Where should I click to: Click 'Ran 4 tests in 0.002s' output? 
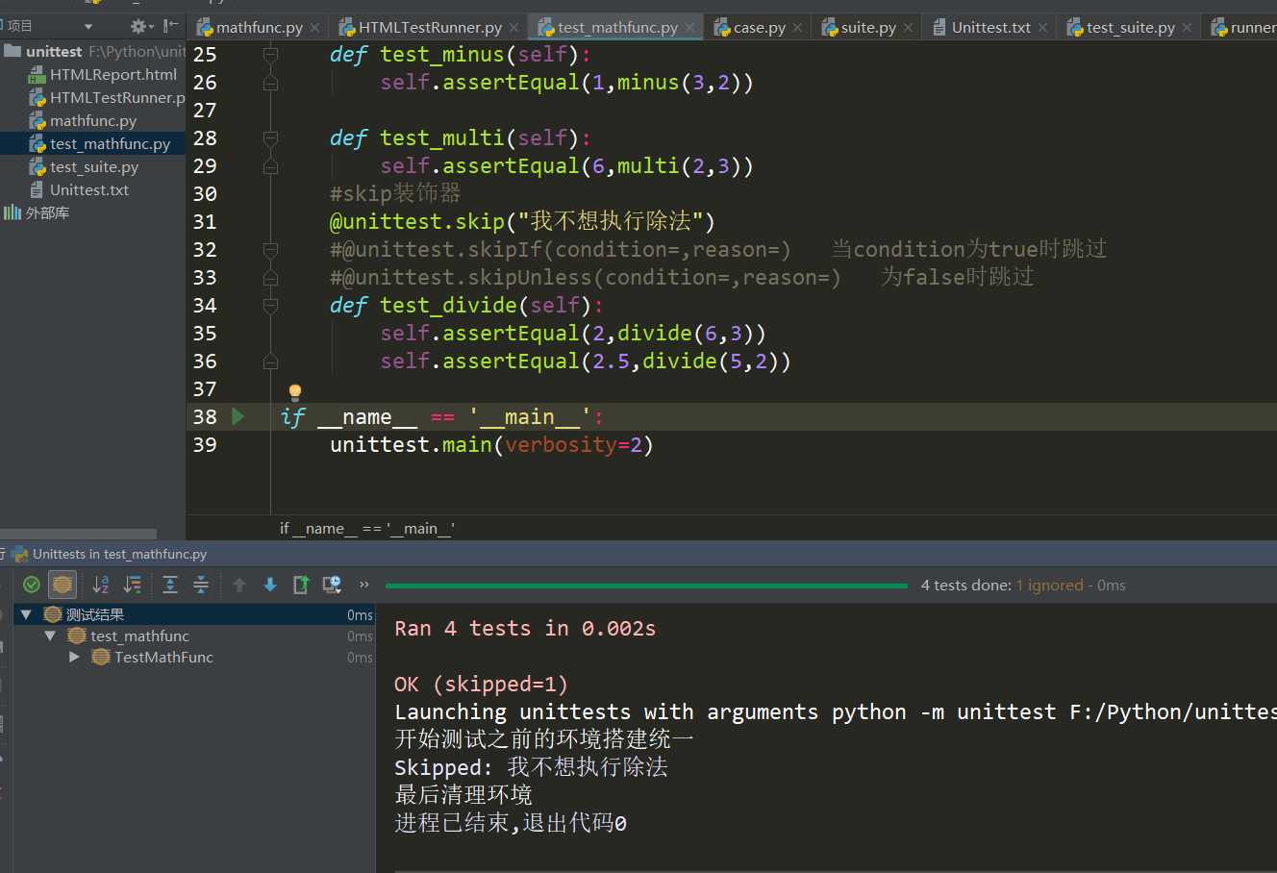525,628
